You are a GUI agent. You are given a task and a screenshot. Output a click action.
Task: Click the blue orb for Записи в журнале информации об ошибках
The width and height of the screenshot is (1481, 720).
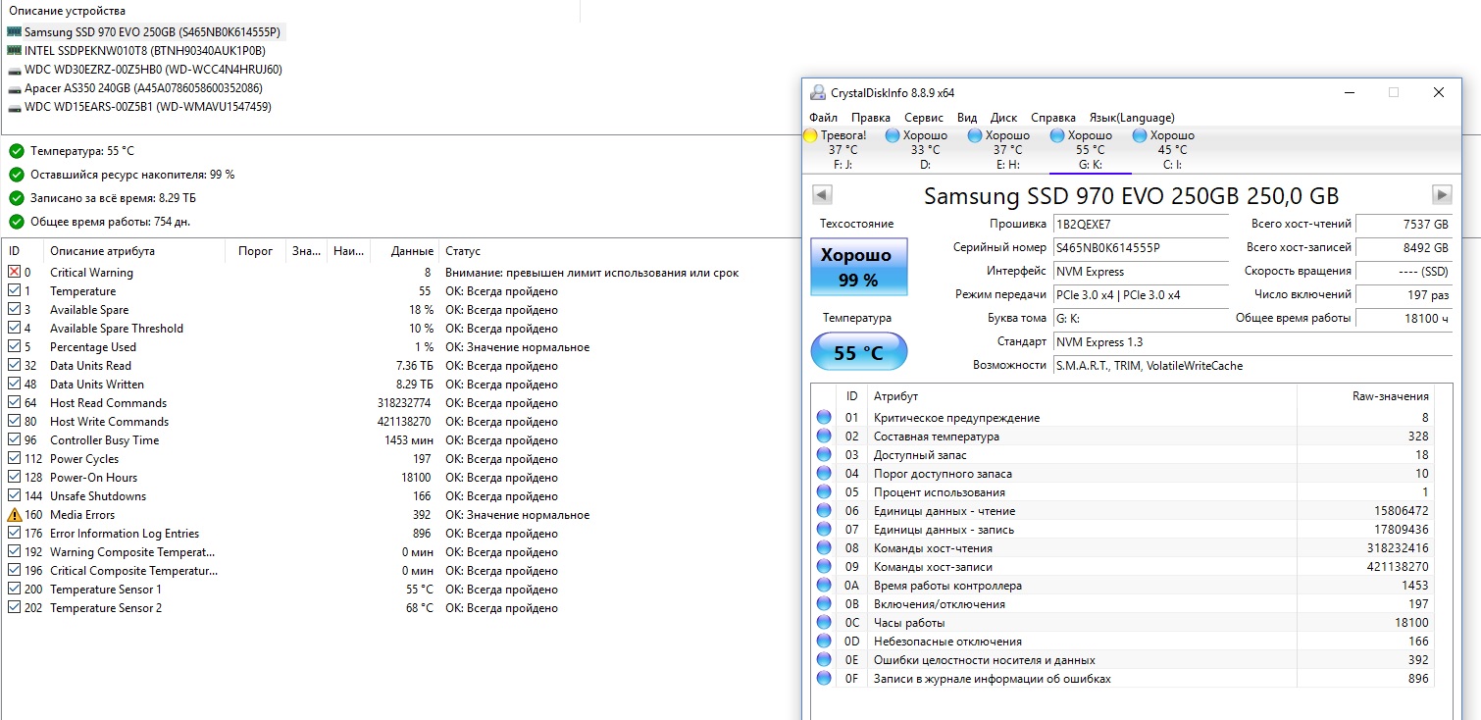click(824, 679)
